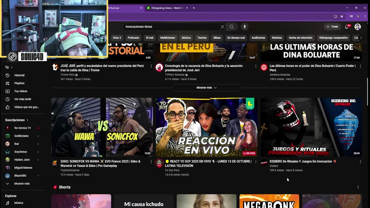
Task: Open options for Las últimas horas video
Action: [360, 66]
